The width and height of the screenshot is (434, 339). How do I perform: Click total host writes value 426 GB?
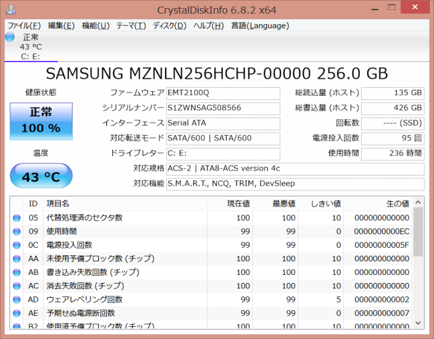(x=393, y=109)
